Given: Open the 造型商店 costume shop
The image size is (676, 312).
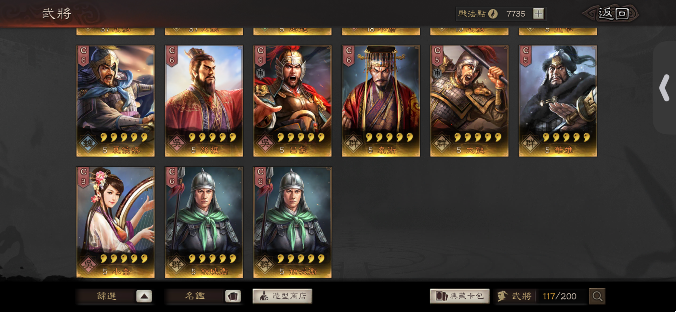Looking at the screenshot, I should tap(282, 296).
